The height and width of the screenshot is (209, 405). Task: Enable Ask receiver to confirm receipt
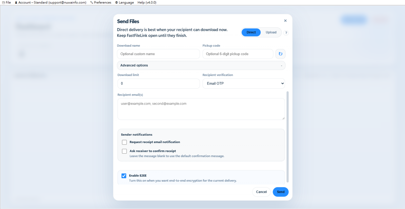point(124,151)
